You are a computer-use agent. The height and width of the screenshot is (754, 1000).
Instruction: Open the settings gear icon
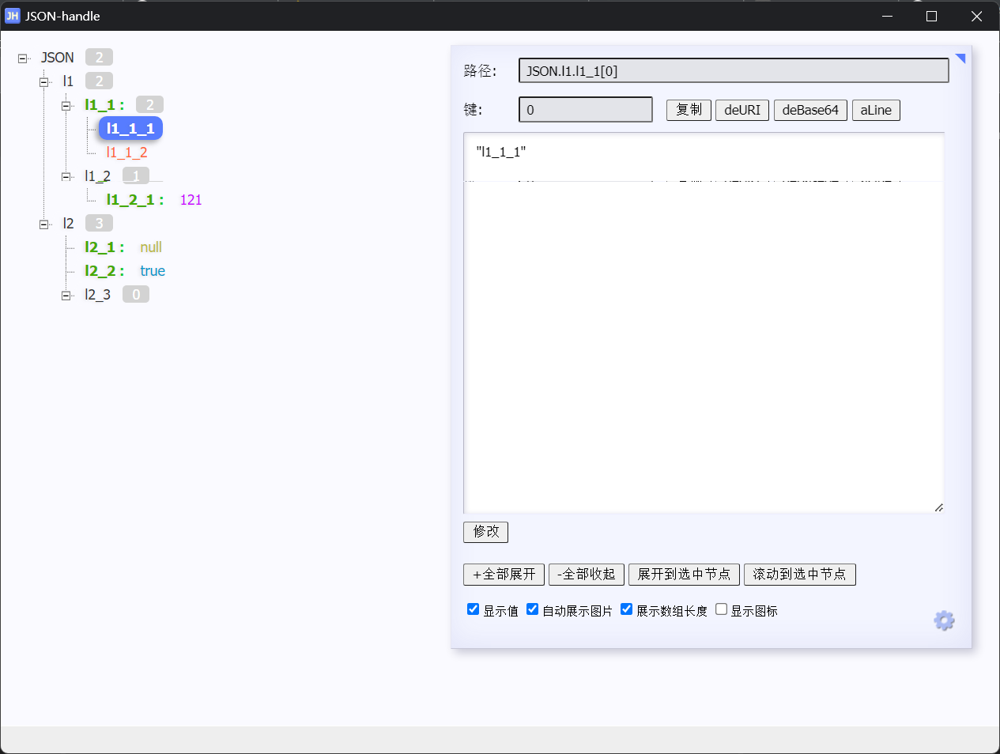point(944,620)
